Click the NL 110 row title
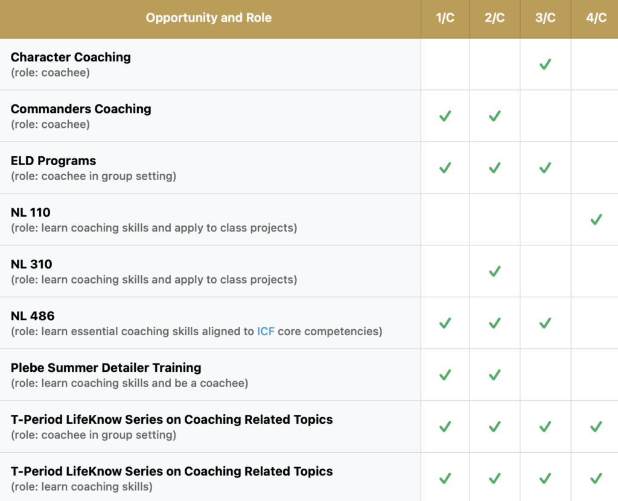The image size is (618, 501). pyautogui.click(x=31, y=213)
